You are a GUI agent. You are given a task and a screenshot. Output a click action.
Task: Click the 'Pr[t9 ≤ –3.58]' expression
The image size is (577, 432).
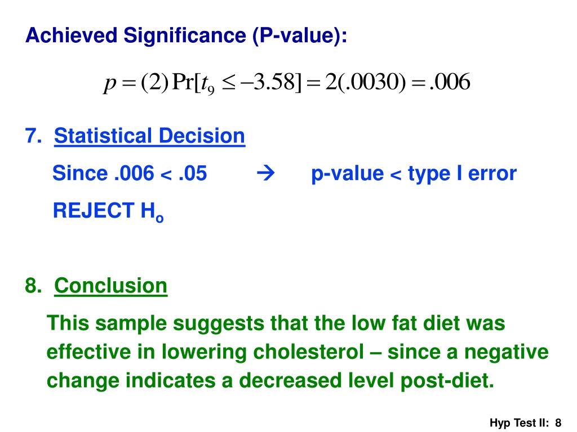coord(237,83)
